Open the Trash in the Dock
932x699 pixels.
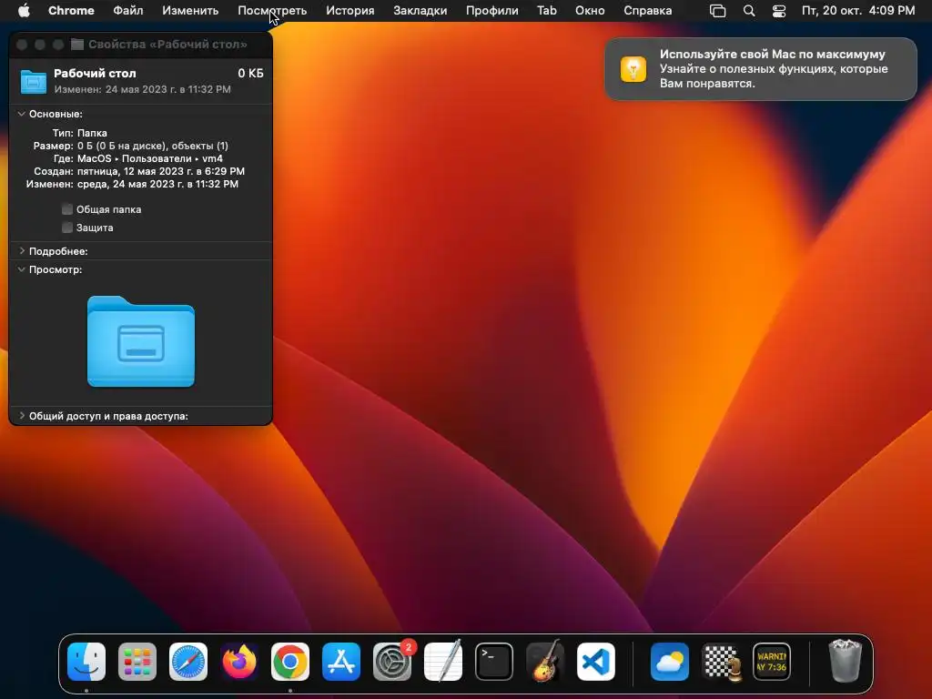pos(845,662)
